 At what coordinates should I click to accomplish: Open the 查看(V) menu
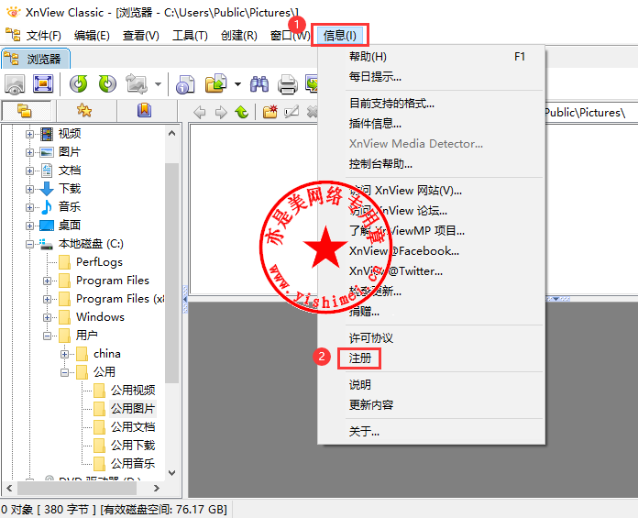[x=141, y=36]
